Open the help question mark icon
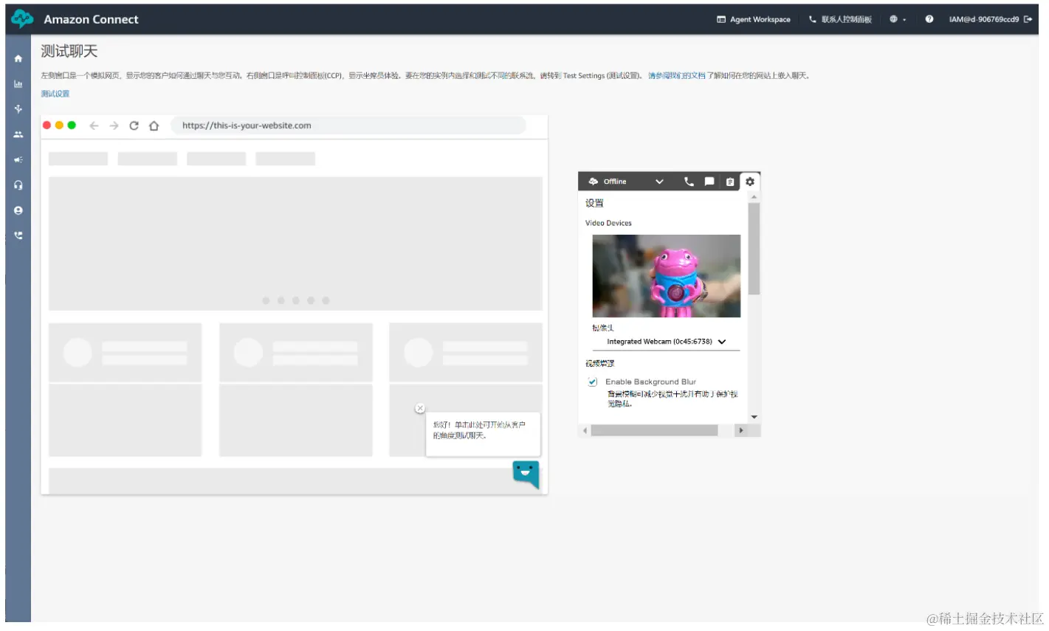This screenshot has width=1049, height=631. [x=929, y=19]
